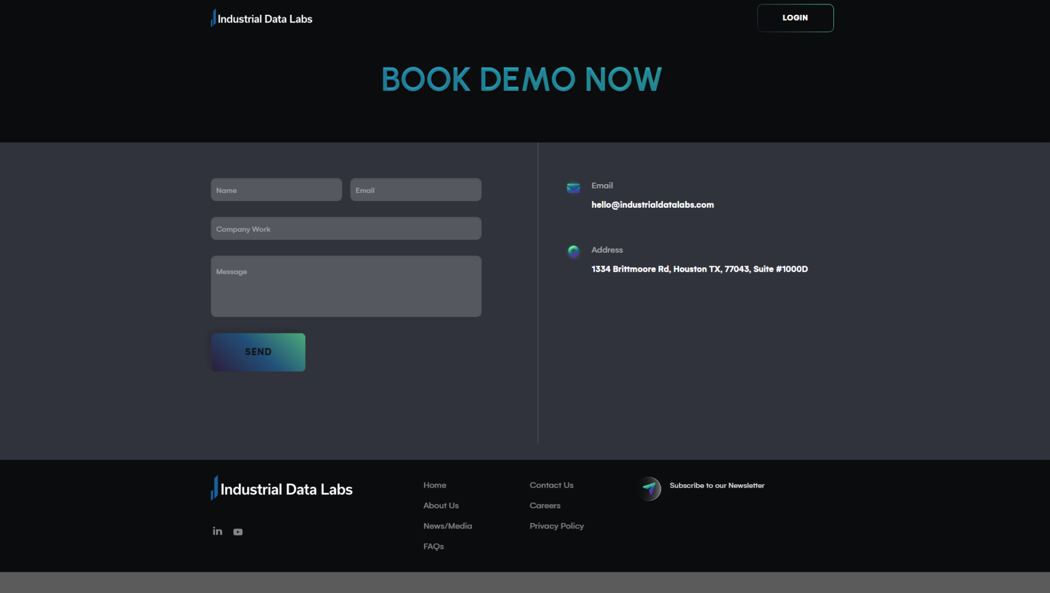The height and width of the screenshot is (593, 1050).
Task: Click Subscribe to our Newsletter
Action: pyautogui.click(x=717, y=485)
